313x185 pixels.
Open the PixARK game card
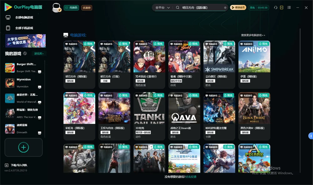tap(254, 158)
